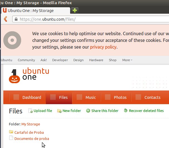
Task: Open the Cartafol de Proba folder
Action: pos(29,132)
